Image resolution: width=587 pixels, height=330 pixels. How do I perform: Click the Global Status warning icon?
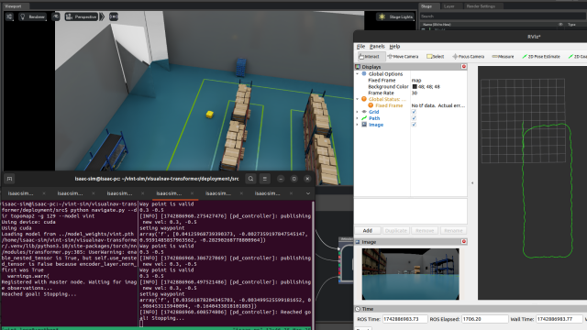coord(364,99)
